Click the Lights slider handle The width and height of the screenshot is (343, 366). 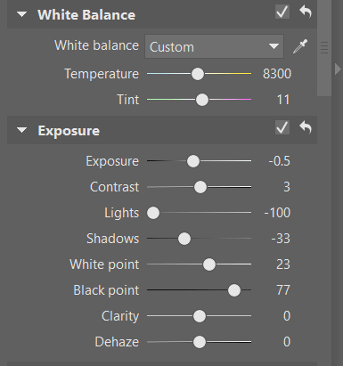[153, 213]
